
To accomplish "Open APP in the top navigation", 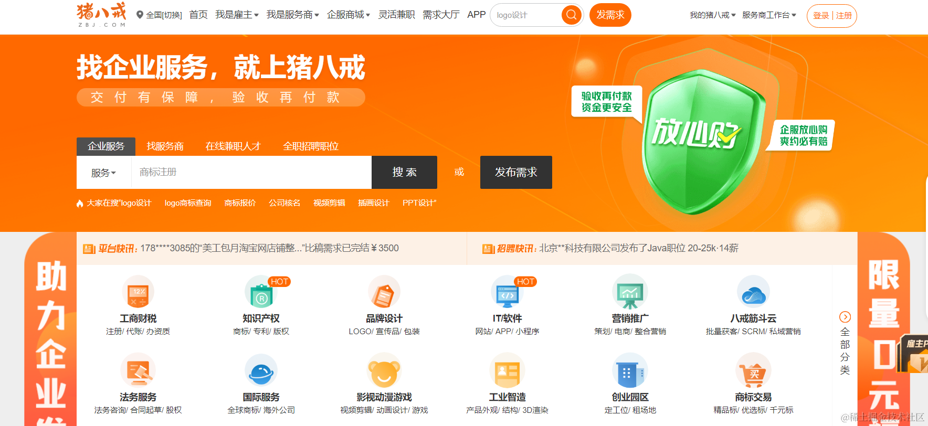I will (477, 15).
